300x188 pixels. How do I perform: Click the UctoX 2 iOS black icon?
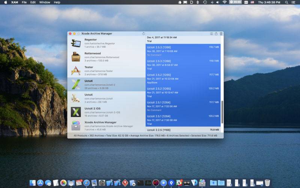pyautogui.click(x=76, y=112)
